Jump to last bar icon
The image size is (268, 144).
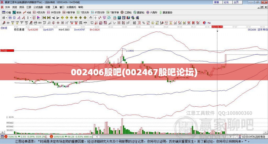pos(49,18)
